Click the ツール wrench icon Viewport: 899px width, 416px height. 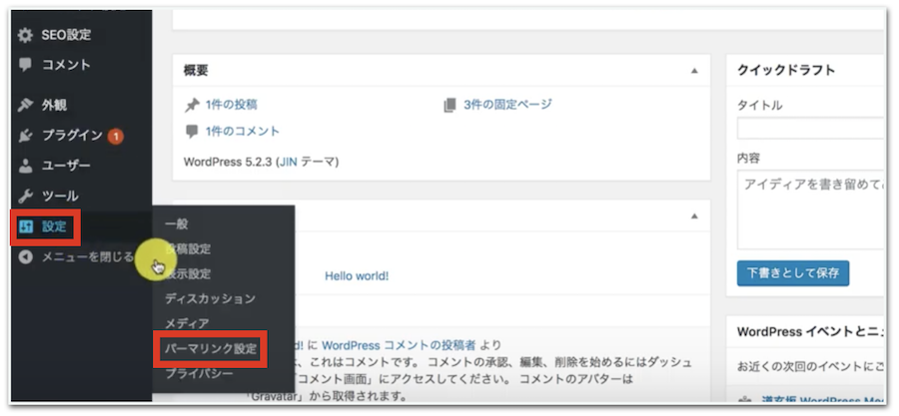(26, 197)
